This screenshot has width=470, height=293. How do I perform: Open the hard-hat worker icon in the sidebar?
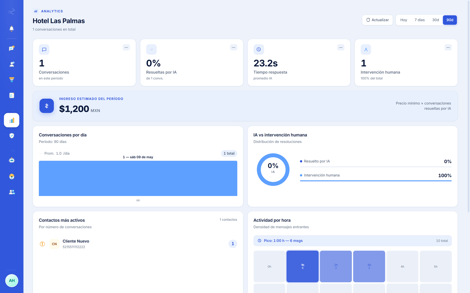11,176
